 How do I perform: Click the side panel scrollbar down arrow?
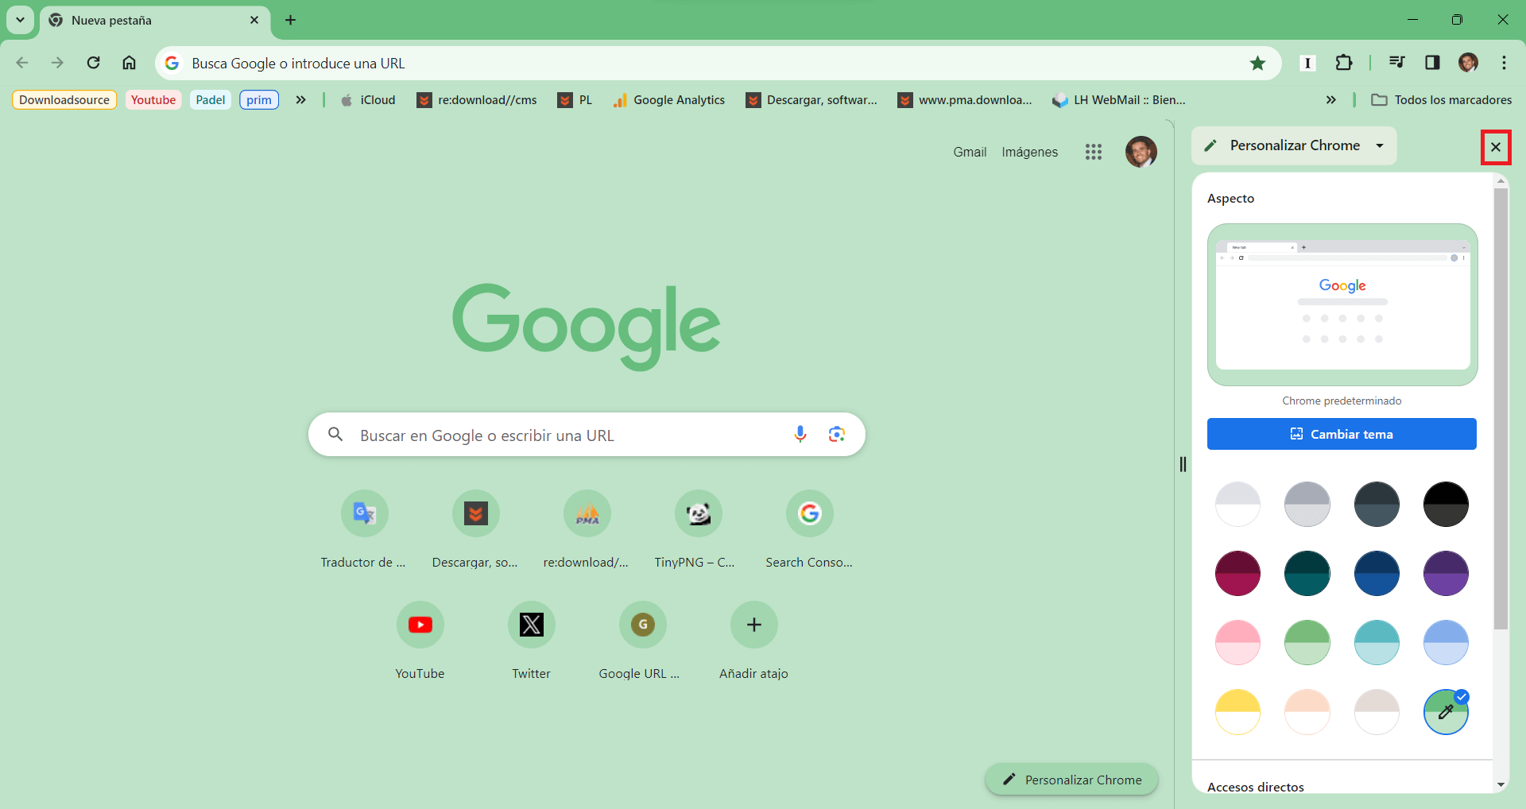(1501, 785)
